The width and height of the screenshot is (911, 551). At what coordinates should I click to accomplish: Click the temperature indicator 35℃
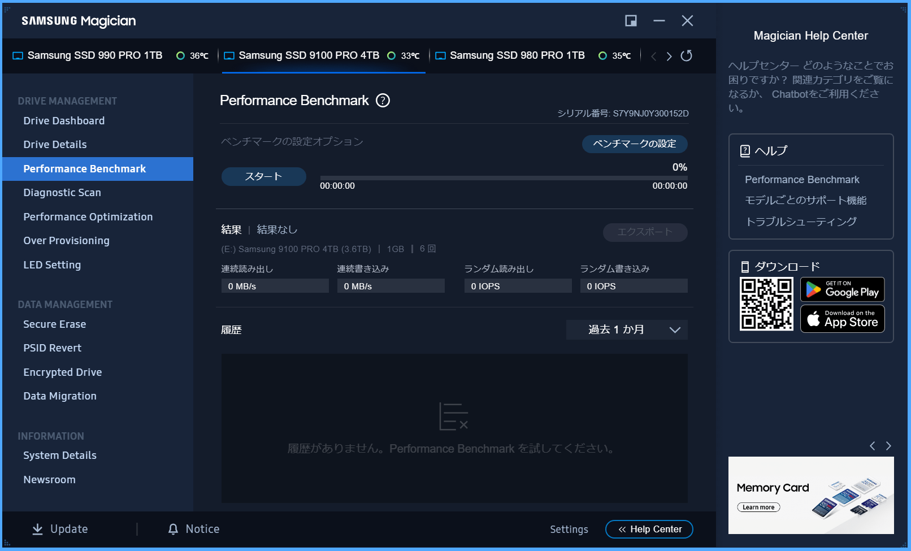click(x=615, y=55)
